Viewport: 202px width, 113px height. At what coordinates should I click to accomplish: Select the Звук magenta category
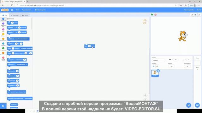click(x=3, y=29)
